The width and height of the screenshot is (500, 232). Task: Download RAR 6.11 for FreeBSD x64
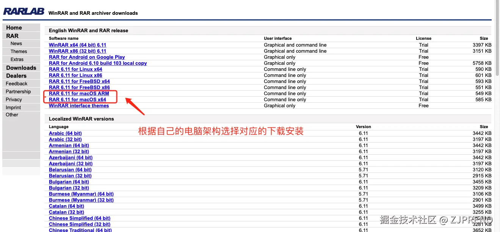80,82
